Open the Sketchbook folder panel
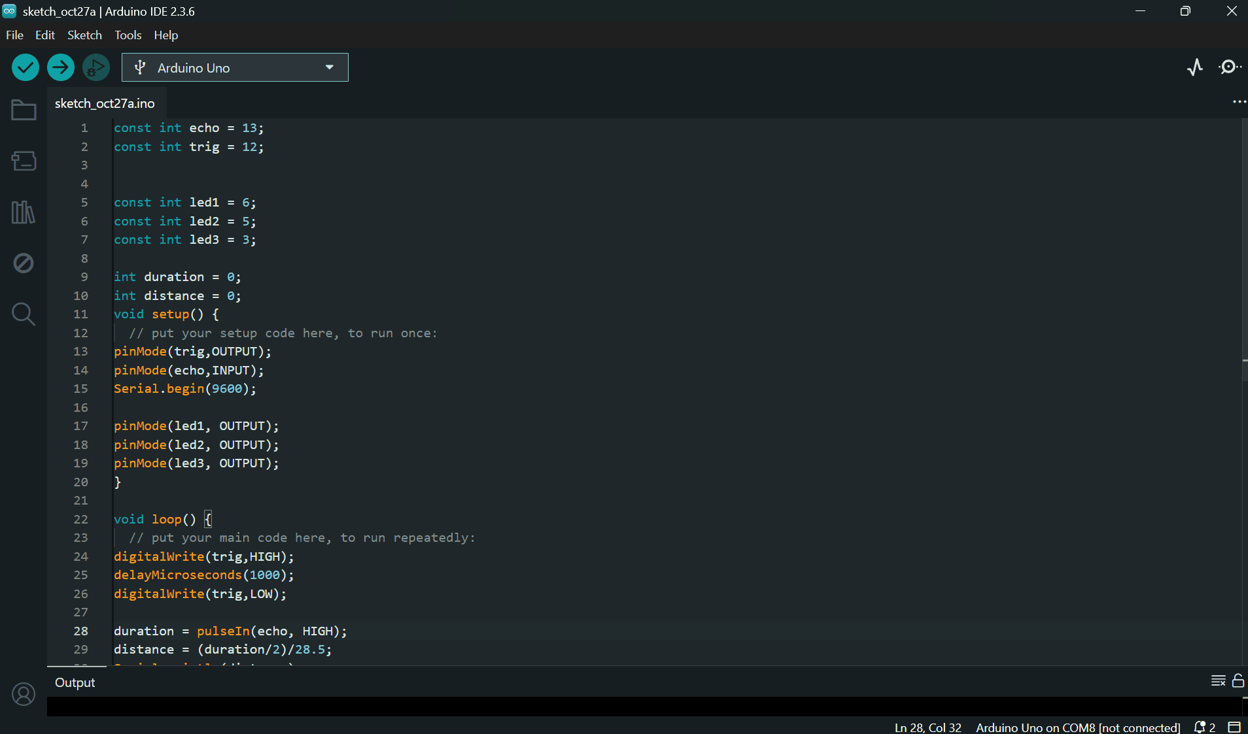This screenshot has height=734, width=1248. [24, 110]
